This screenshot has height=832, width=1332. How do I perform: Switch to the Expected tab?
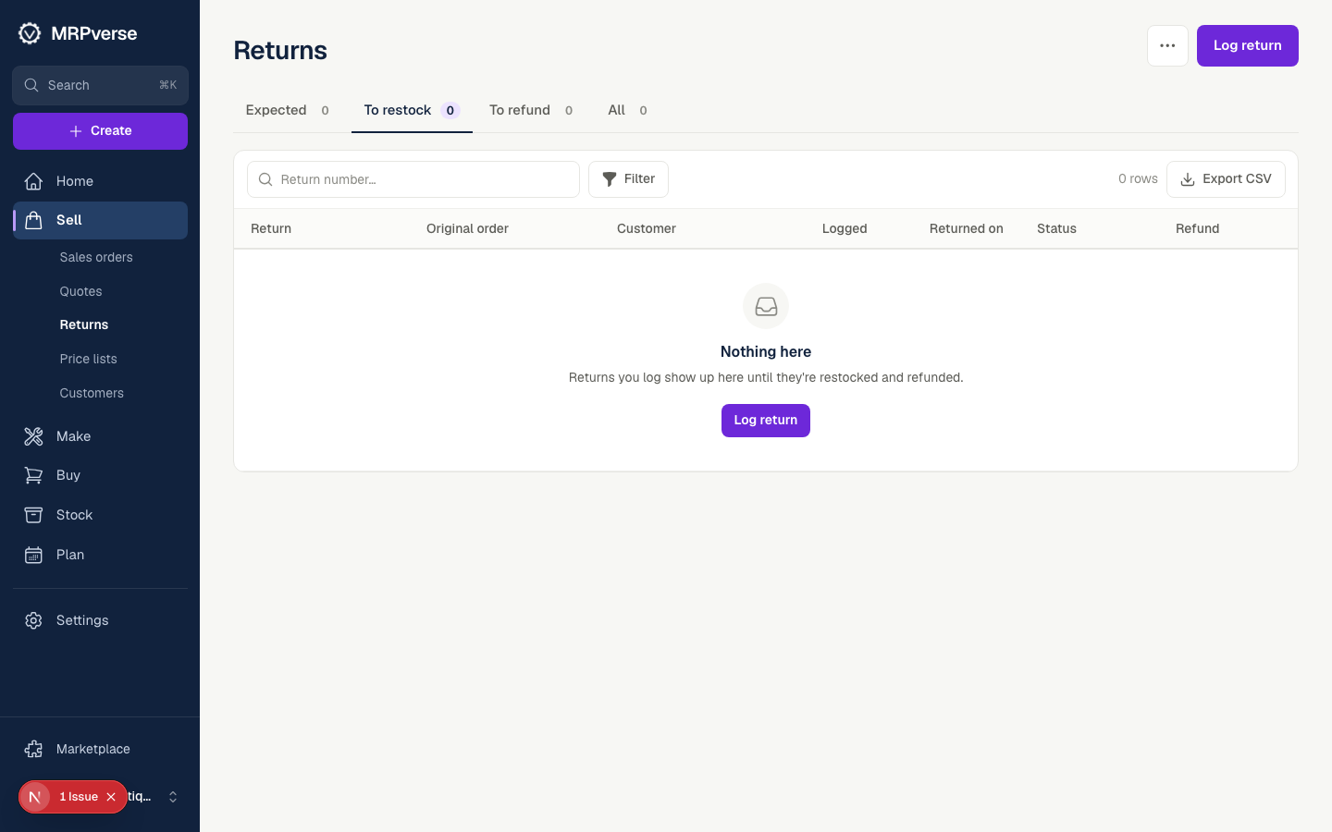click(x=288, y=110)
